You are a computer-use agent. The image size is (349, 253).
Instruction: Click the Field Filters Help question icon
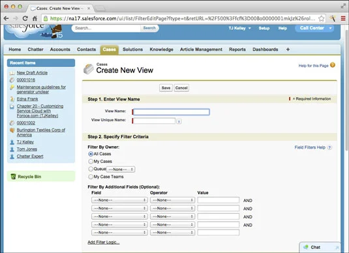point(329,147)
